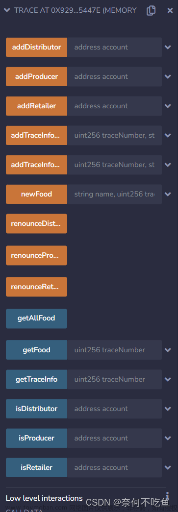Viewport: 178px width, 512px height.
Task: Focus the addProducer address input
Action: [x=114, y=76]
